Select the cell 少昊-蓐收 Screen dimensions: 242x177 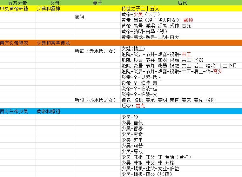point(181,151)
